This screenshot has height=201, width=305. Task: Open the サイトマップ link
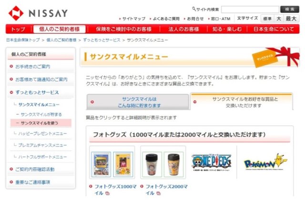coord(134,19)
